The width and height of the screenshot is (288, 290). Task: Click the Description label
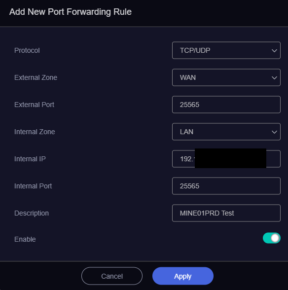click(32, 213)
